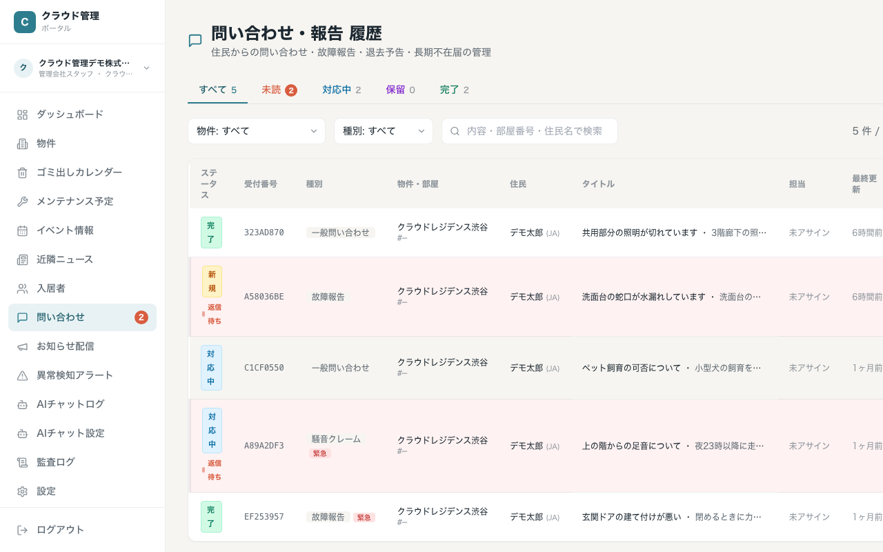883x552 pixels.
Task: Click the 入居者 people icon
Action: click(x=22, y=288)
